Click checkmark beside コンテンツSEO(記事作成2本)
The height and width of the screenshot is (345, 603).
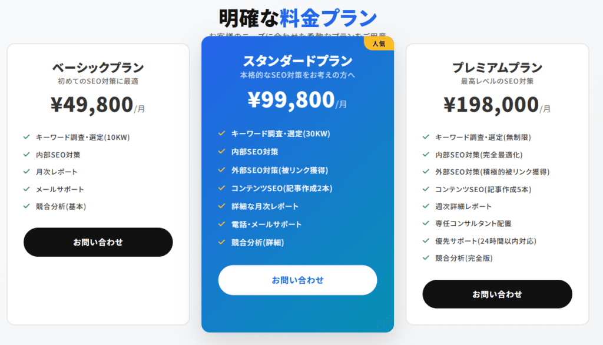click(221, 188)
